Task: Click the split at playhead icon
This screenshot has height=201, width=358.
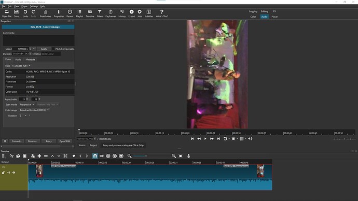Action: [65, 156]
